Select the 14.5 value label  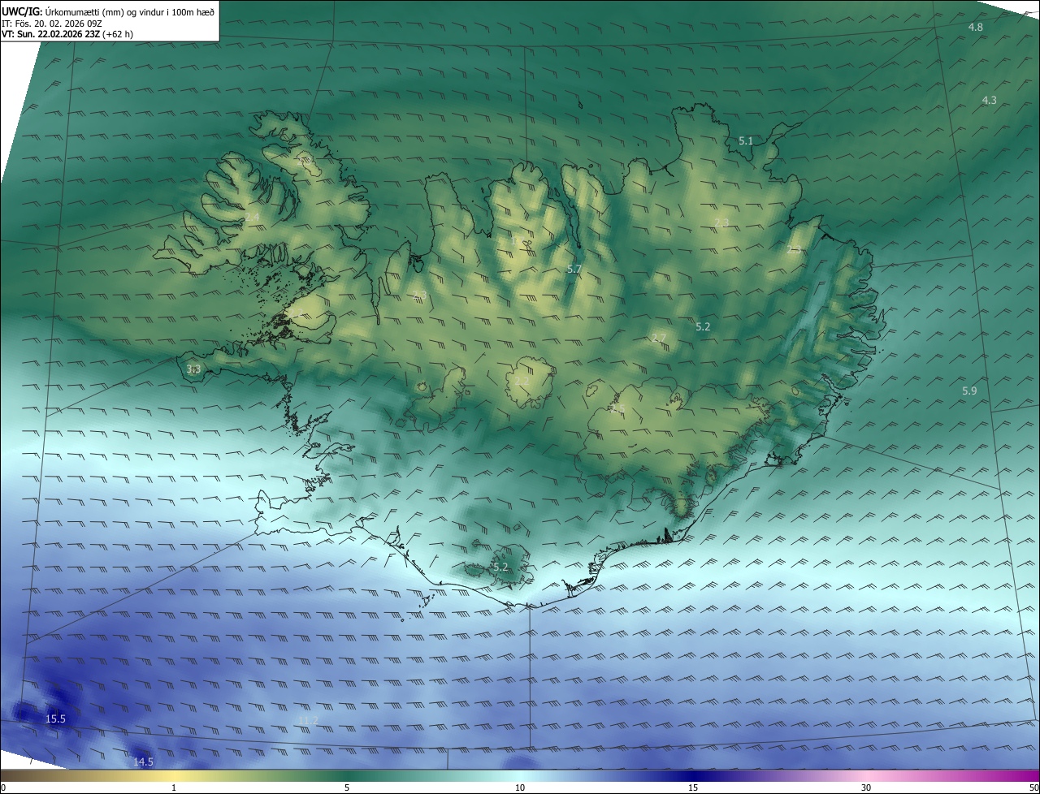pyautogui.click(x=143, y=762)
